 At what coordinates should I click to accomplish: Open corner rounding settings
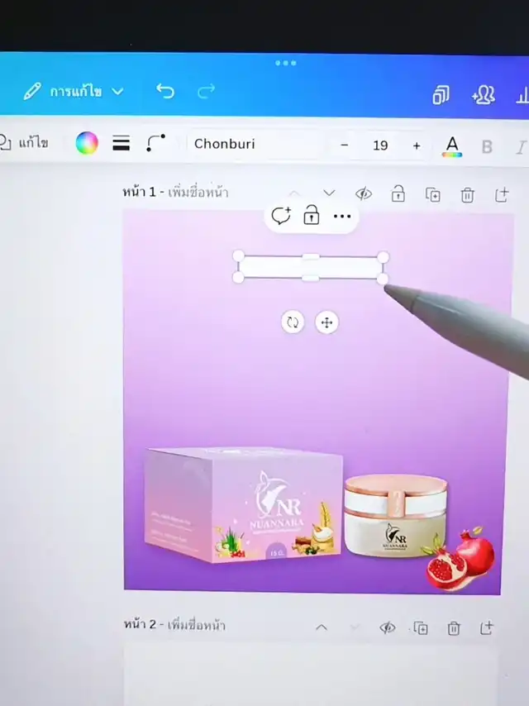(x=155, y=144)
